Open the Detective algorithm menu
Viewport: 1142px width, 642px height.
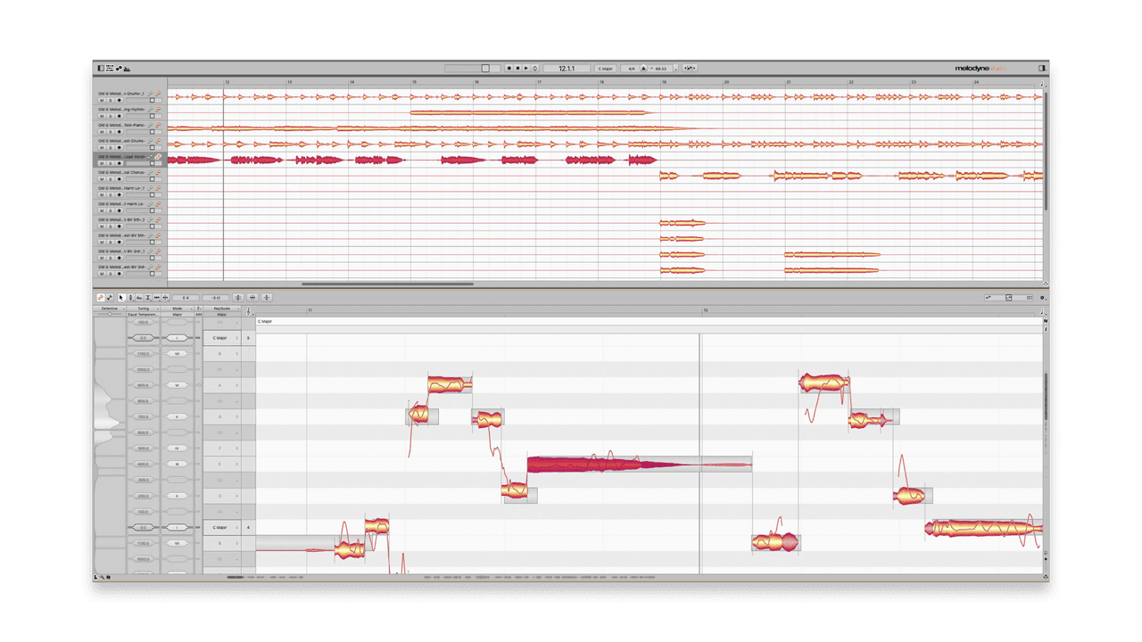pyautogui.click(x=112, y=309)
